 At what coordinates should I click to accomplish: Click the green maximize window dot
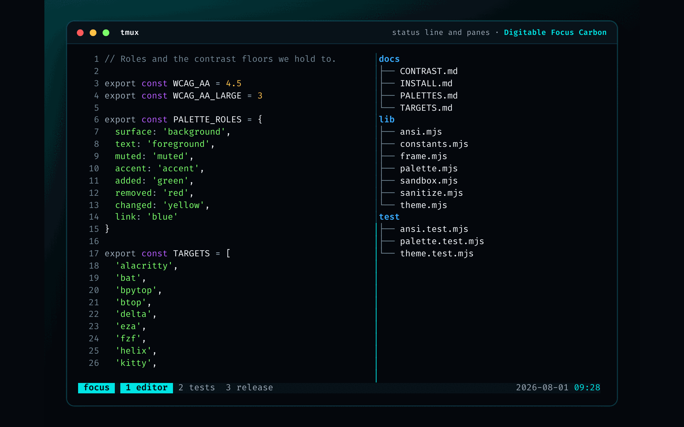[106, 33]
